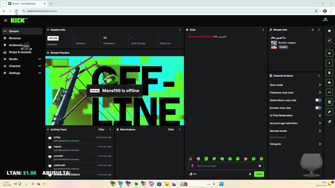Click the English language tag
The height and width of the screenshot is (188, 335).
click(283, 47)
